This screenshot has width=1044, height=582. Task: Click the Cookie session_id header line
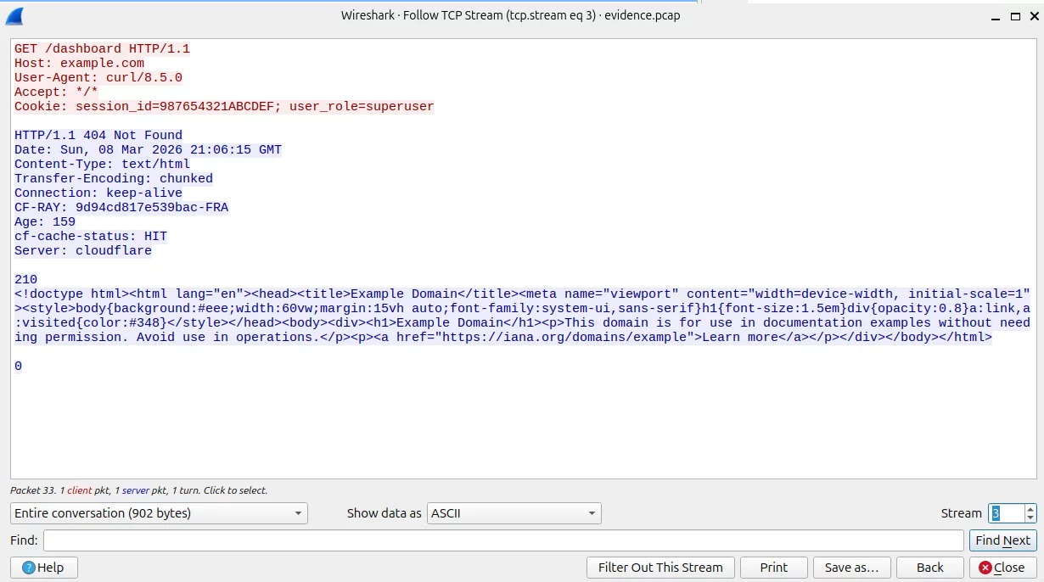tap(224, 107)
